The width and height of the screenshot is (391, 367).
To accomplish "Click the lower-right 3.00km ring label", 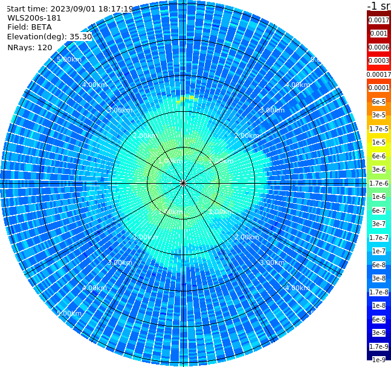I will point(273,262).
